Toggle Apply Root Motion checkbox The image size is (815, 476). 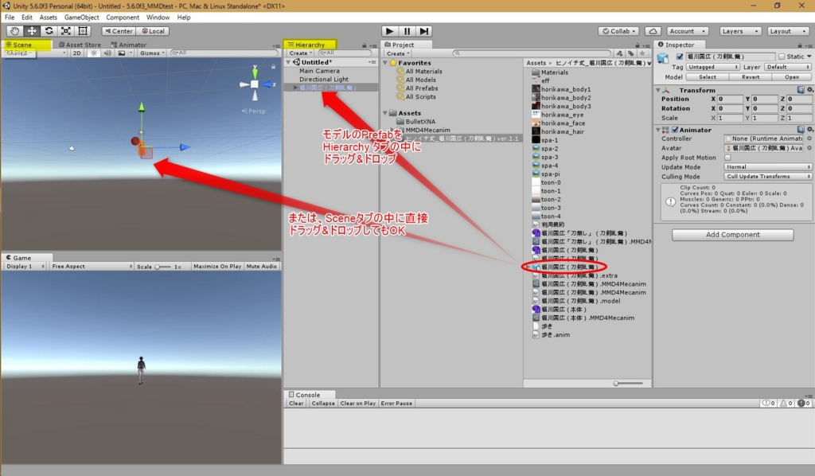[727, 158]
